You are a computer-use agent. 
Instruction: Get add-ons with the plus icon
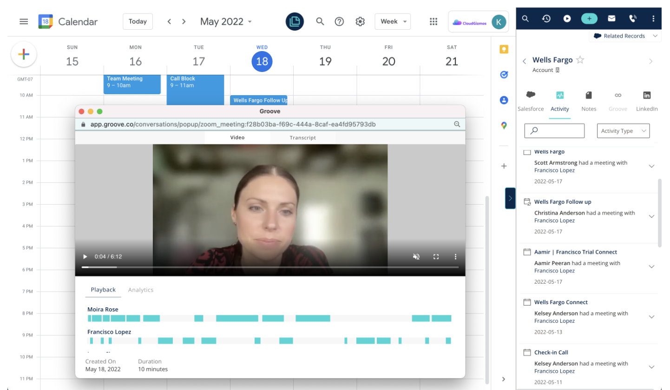pos(504,166)
